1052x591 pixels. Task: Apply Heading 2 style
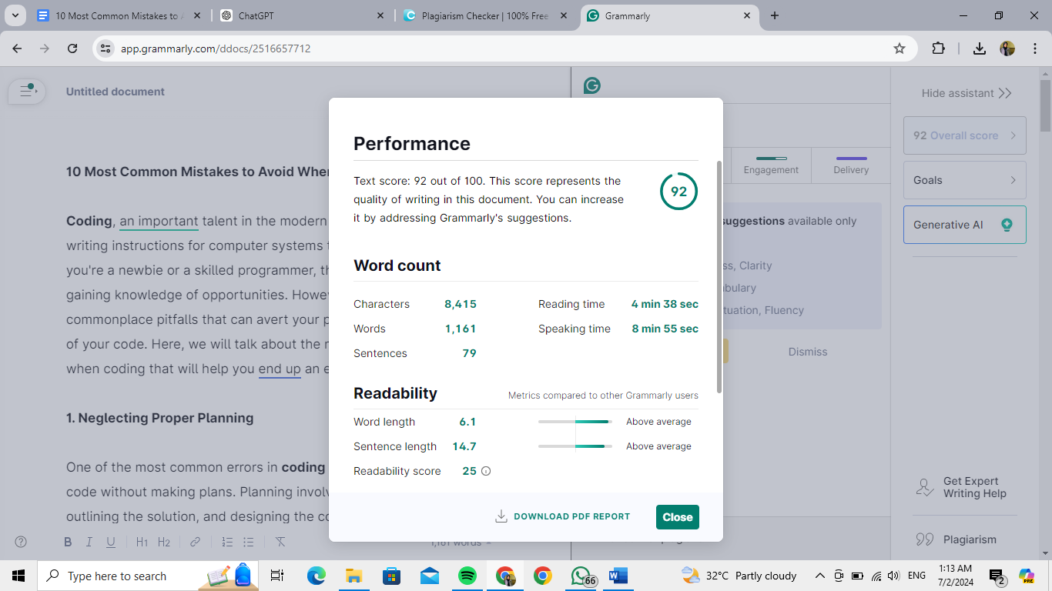164,542
